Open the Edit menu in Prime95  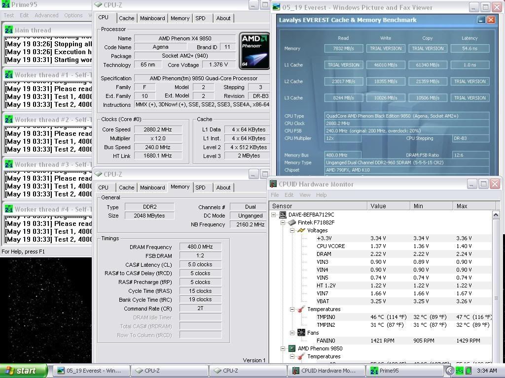click(x=24, y=15)
